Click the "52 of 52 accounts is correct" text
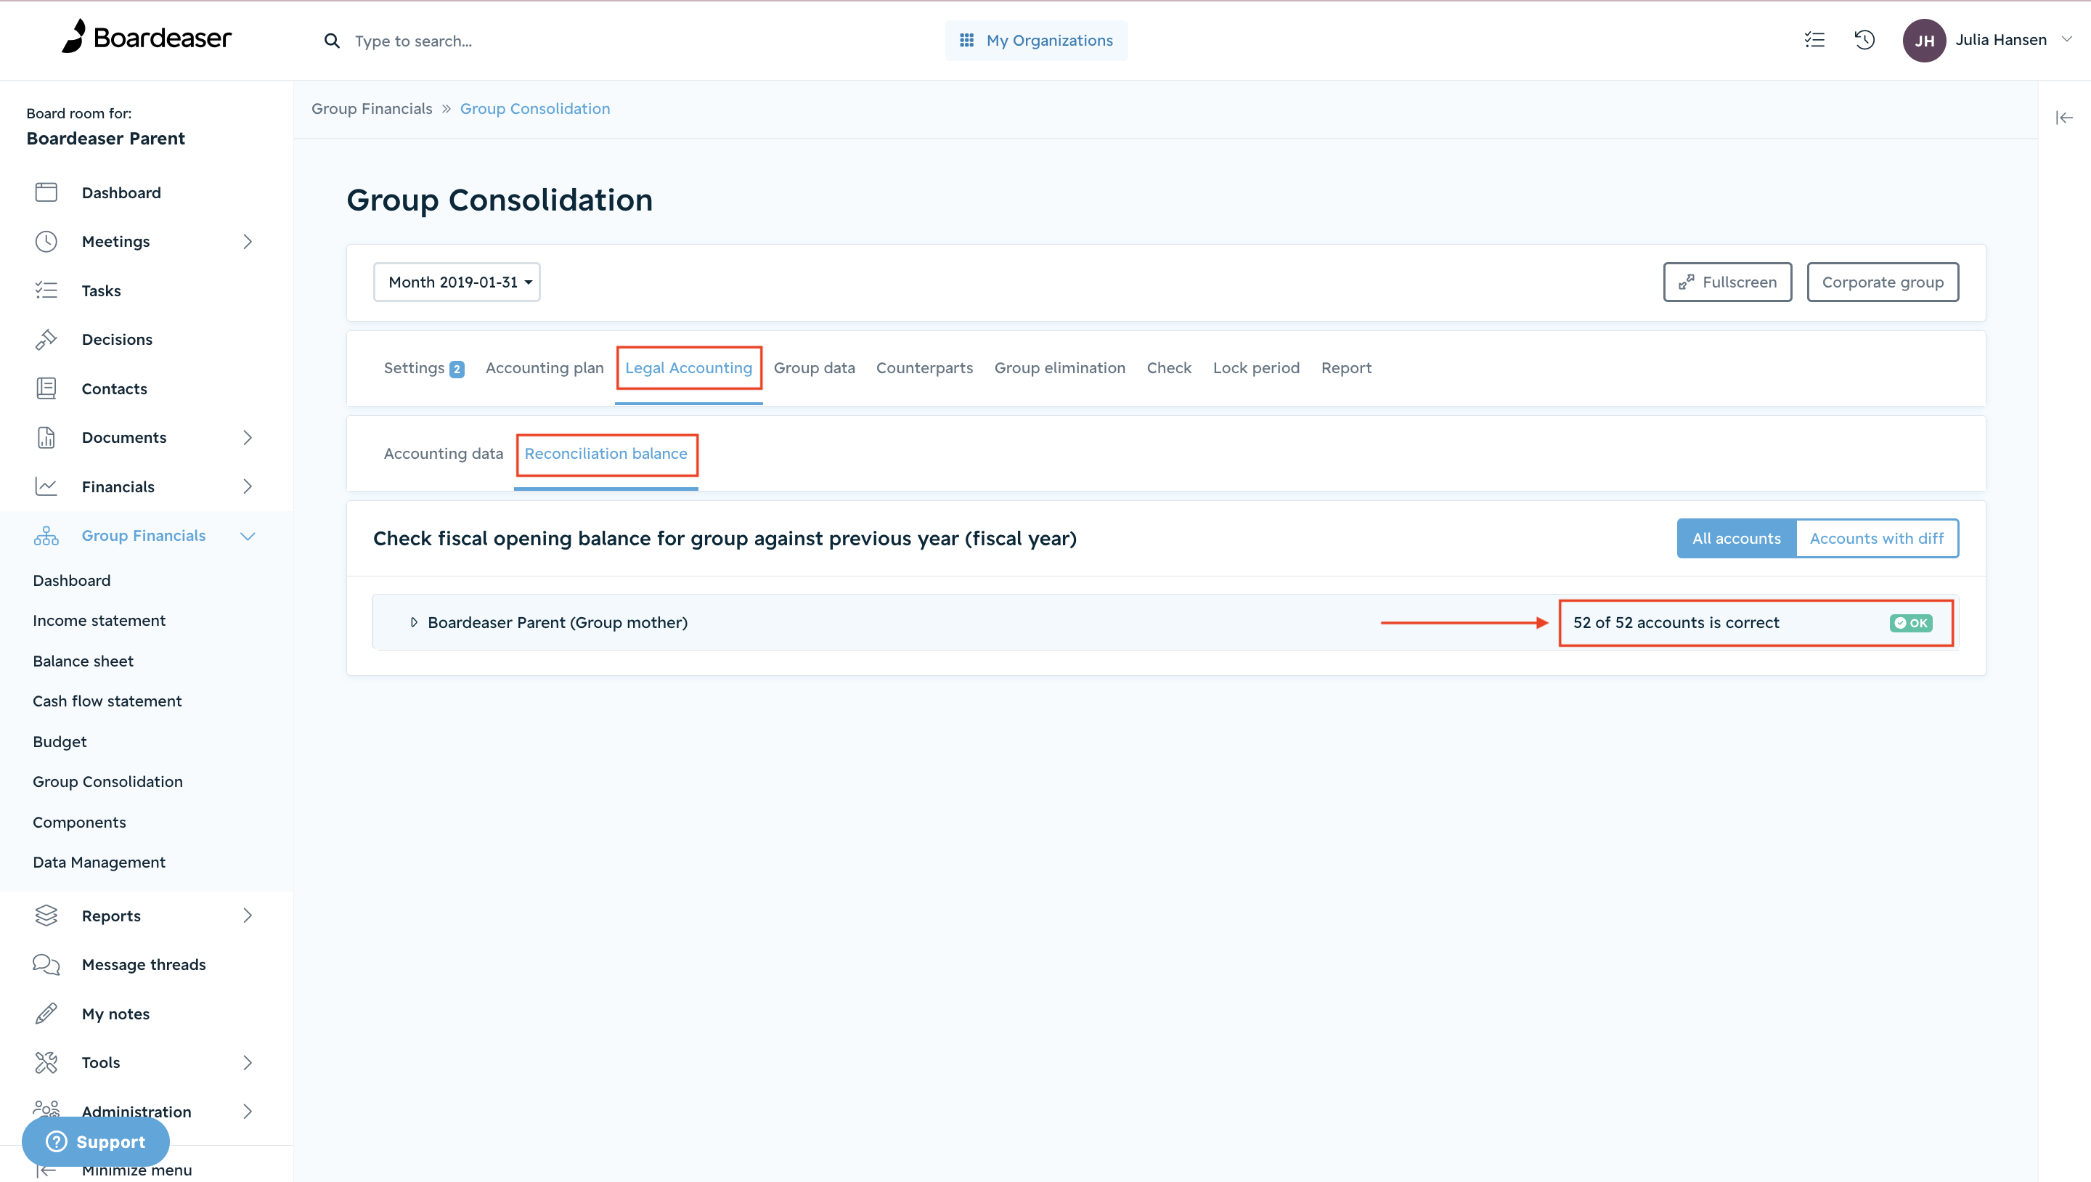2091x1182 pixels. point(1676,623)
